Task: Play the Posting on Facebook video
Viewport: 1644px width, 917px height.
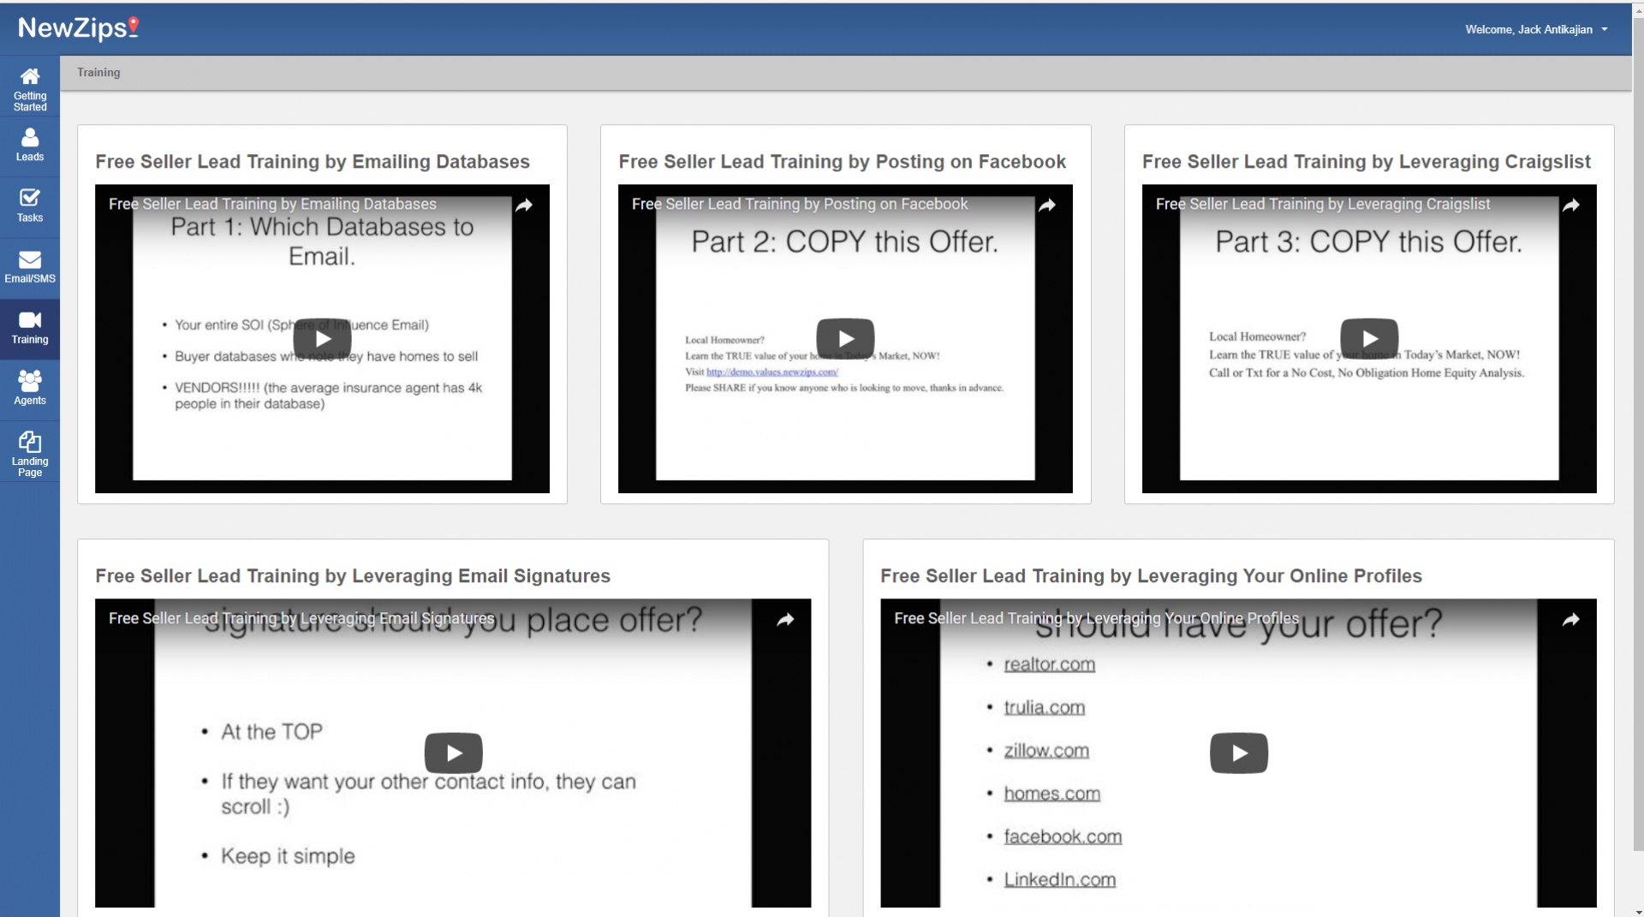Action: [x=845, y=339]
